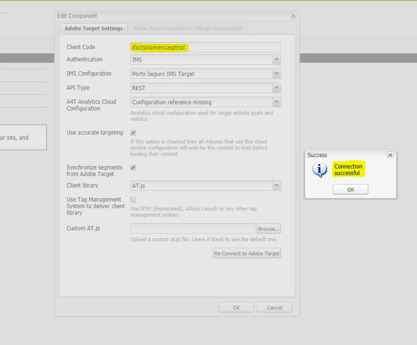Close the Edit Component dialog

293,16
